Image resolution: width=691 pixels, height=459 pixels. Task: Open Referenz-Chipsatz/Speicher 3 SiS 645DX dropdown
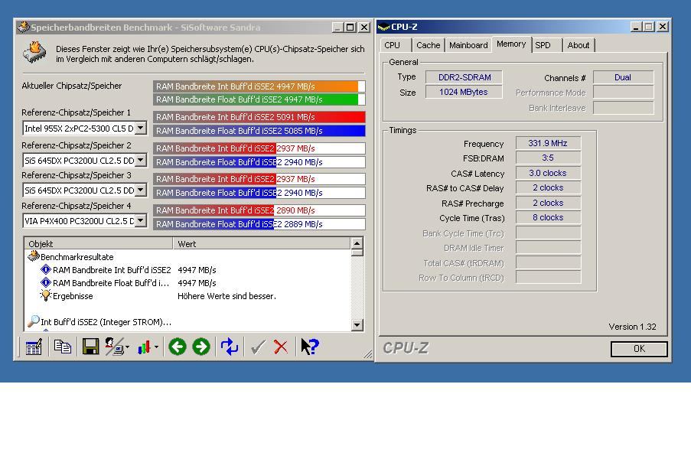[141, 190]
